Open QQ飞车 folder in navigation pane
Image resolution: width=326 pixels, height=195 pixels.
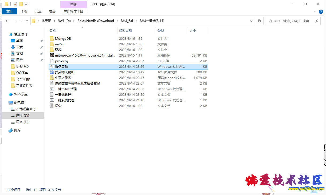22,73
